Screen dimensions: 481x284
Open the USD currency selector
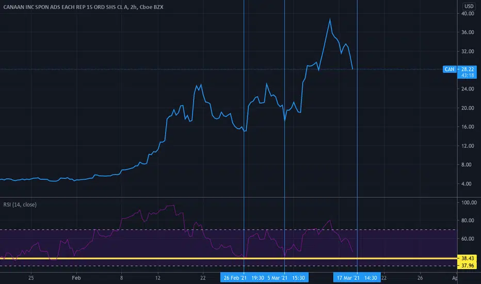[469, 6]
